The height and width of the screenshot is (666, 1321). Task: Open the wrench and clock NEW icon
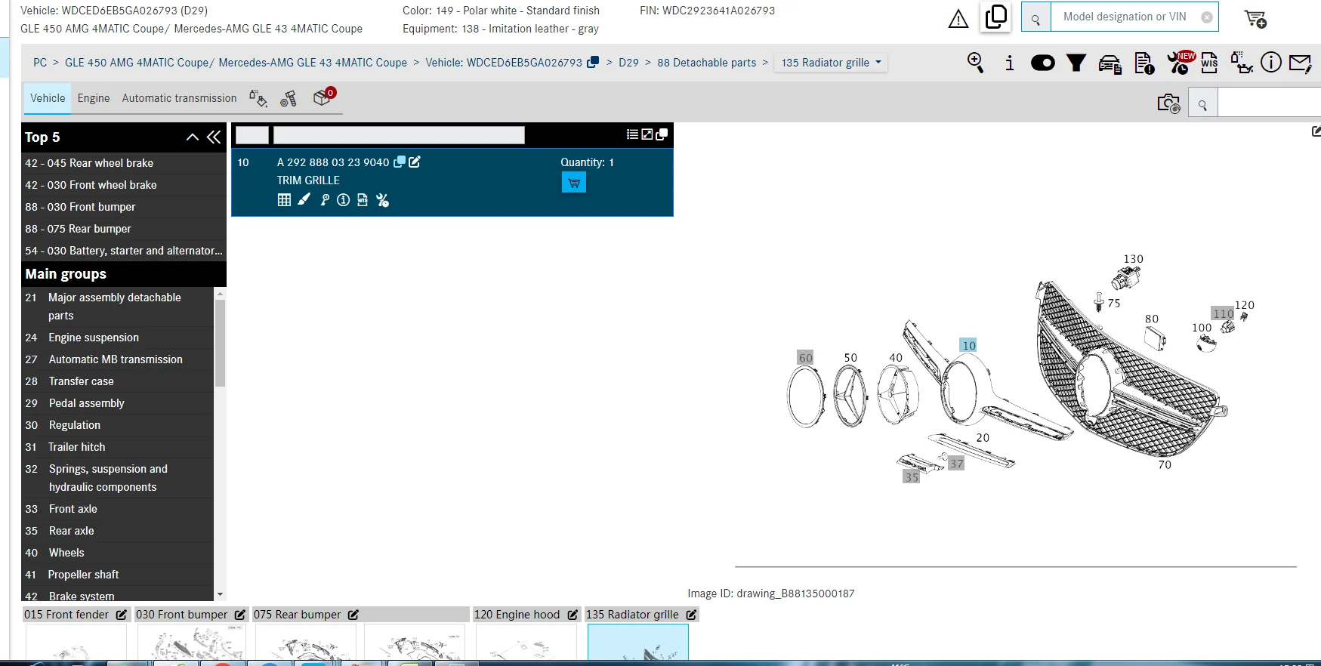(1181, 62)
